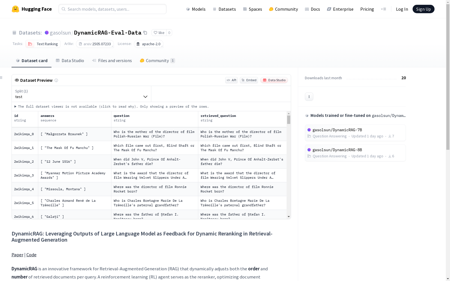Open Docs in top navigation
Viewport: 450px width, 281px height.
(312, 9)
